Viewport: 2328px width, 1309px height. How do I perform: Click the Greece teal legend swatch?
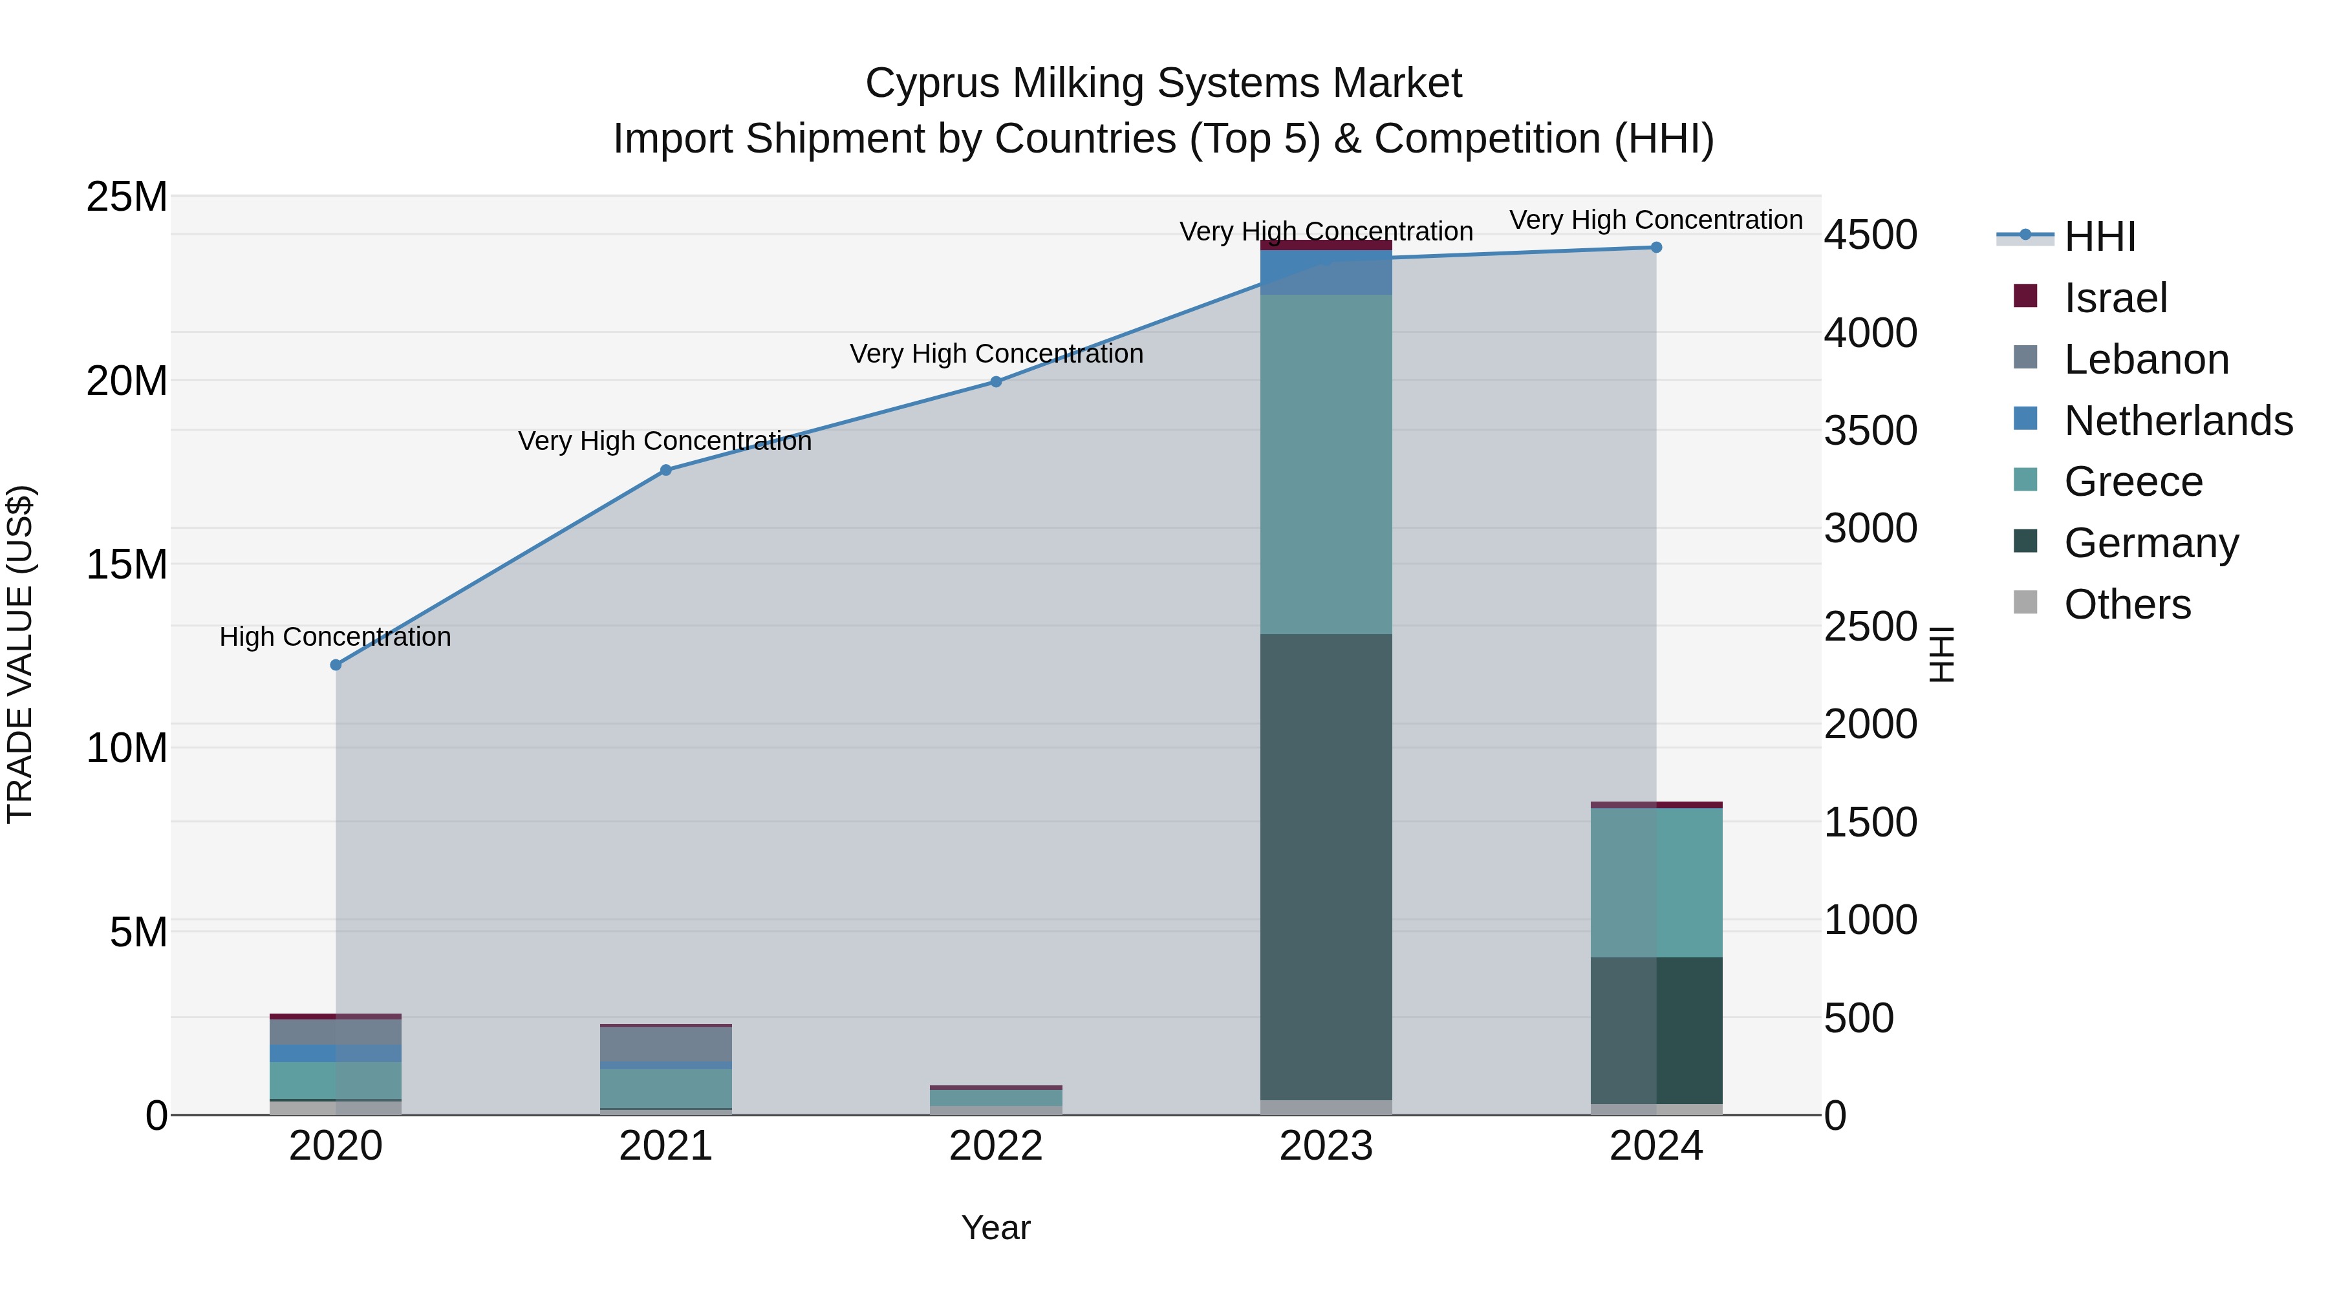pos(2025,480)
